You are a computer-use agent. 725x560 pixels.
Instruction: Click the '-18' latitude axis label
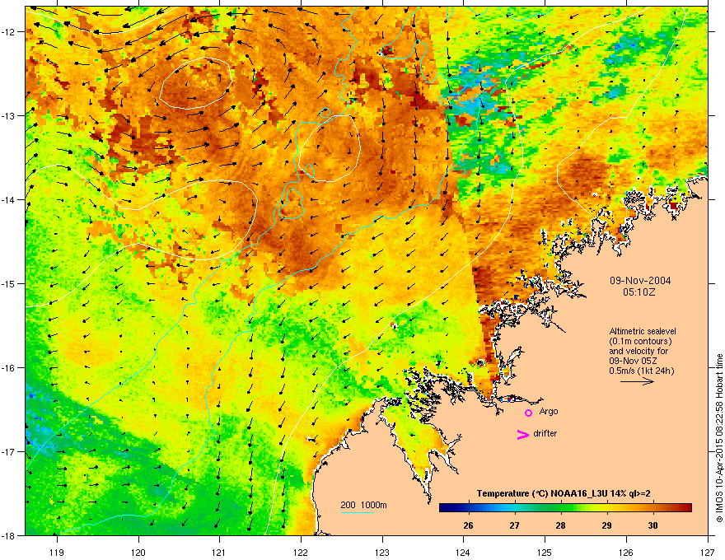coord(8,535)
